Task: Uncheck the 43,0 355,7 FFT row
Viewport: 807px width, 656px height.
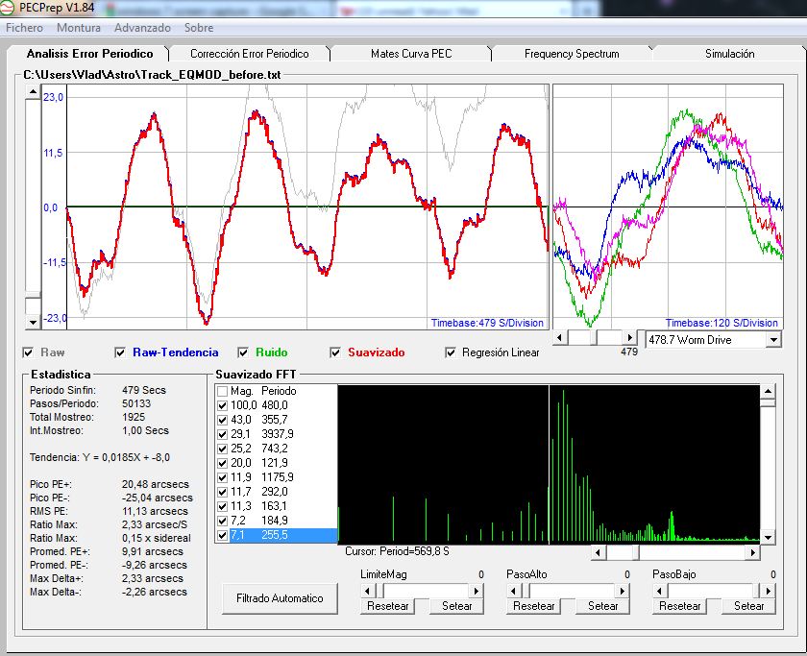Action: (222, 420)
